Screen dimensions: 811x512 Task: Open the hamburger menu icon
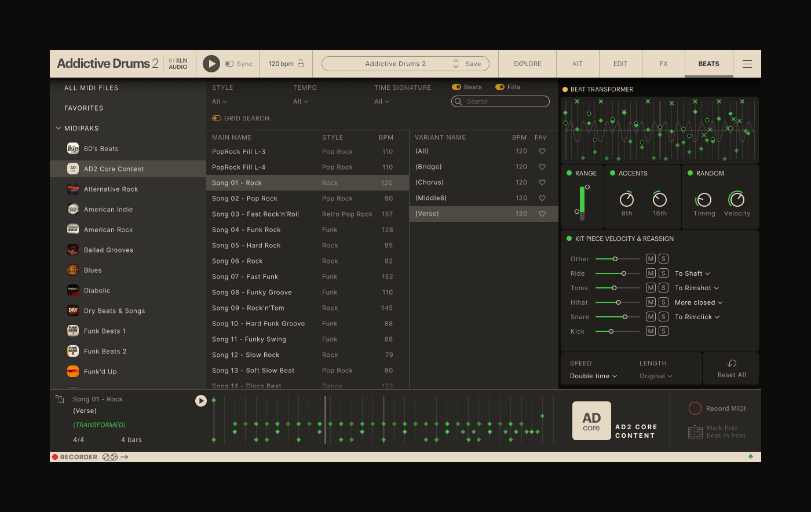747,64
